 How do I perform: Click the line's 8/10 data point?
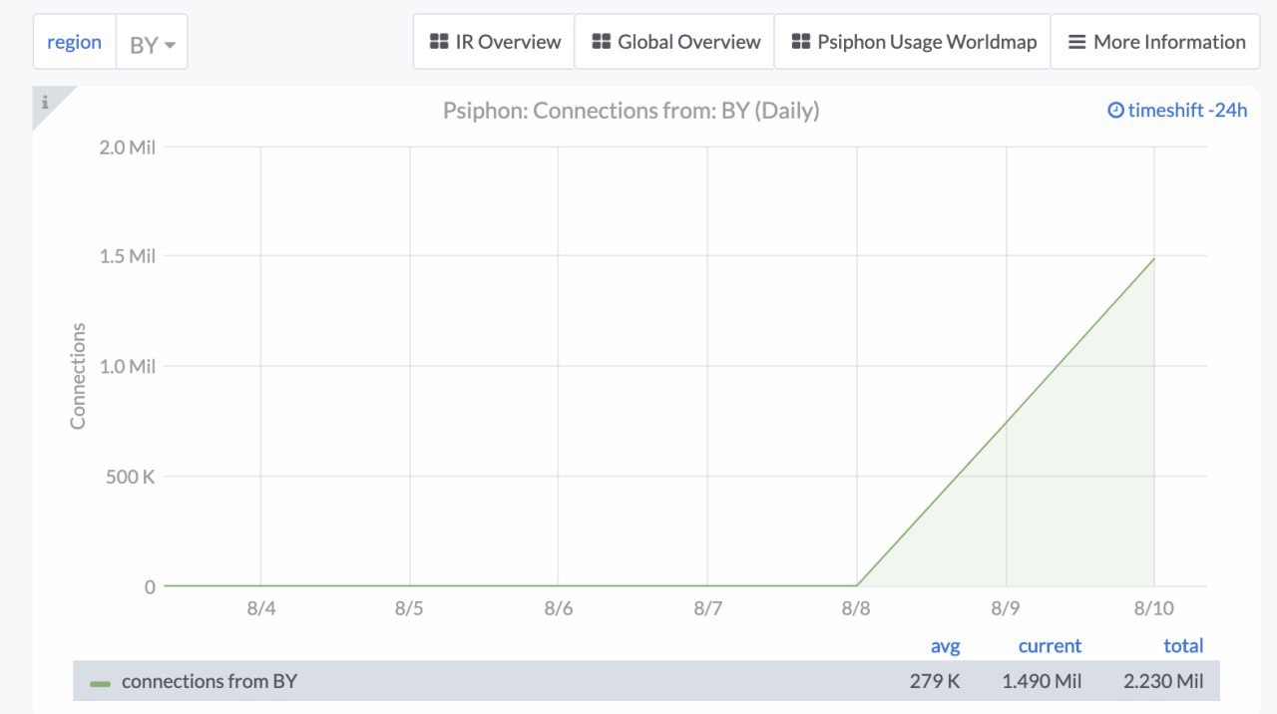click(1154, 259)
